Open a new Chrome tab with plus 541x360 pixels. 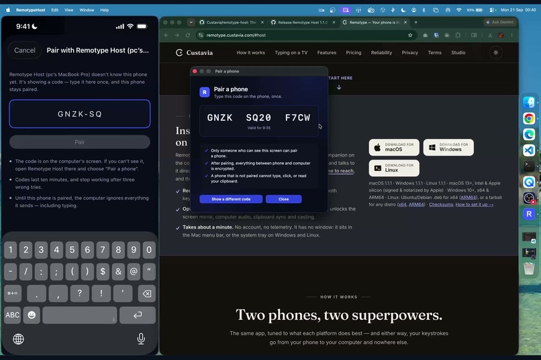[415, 22]
